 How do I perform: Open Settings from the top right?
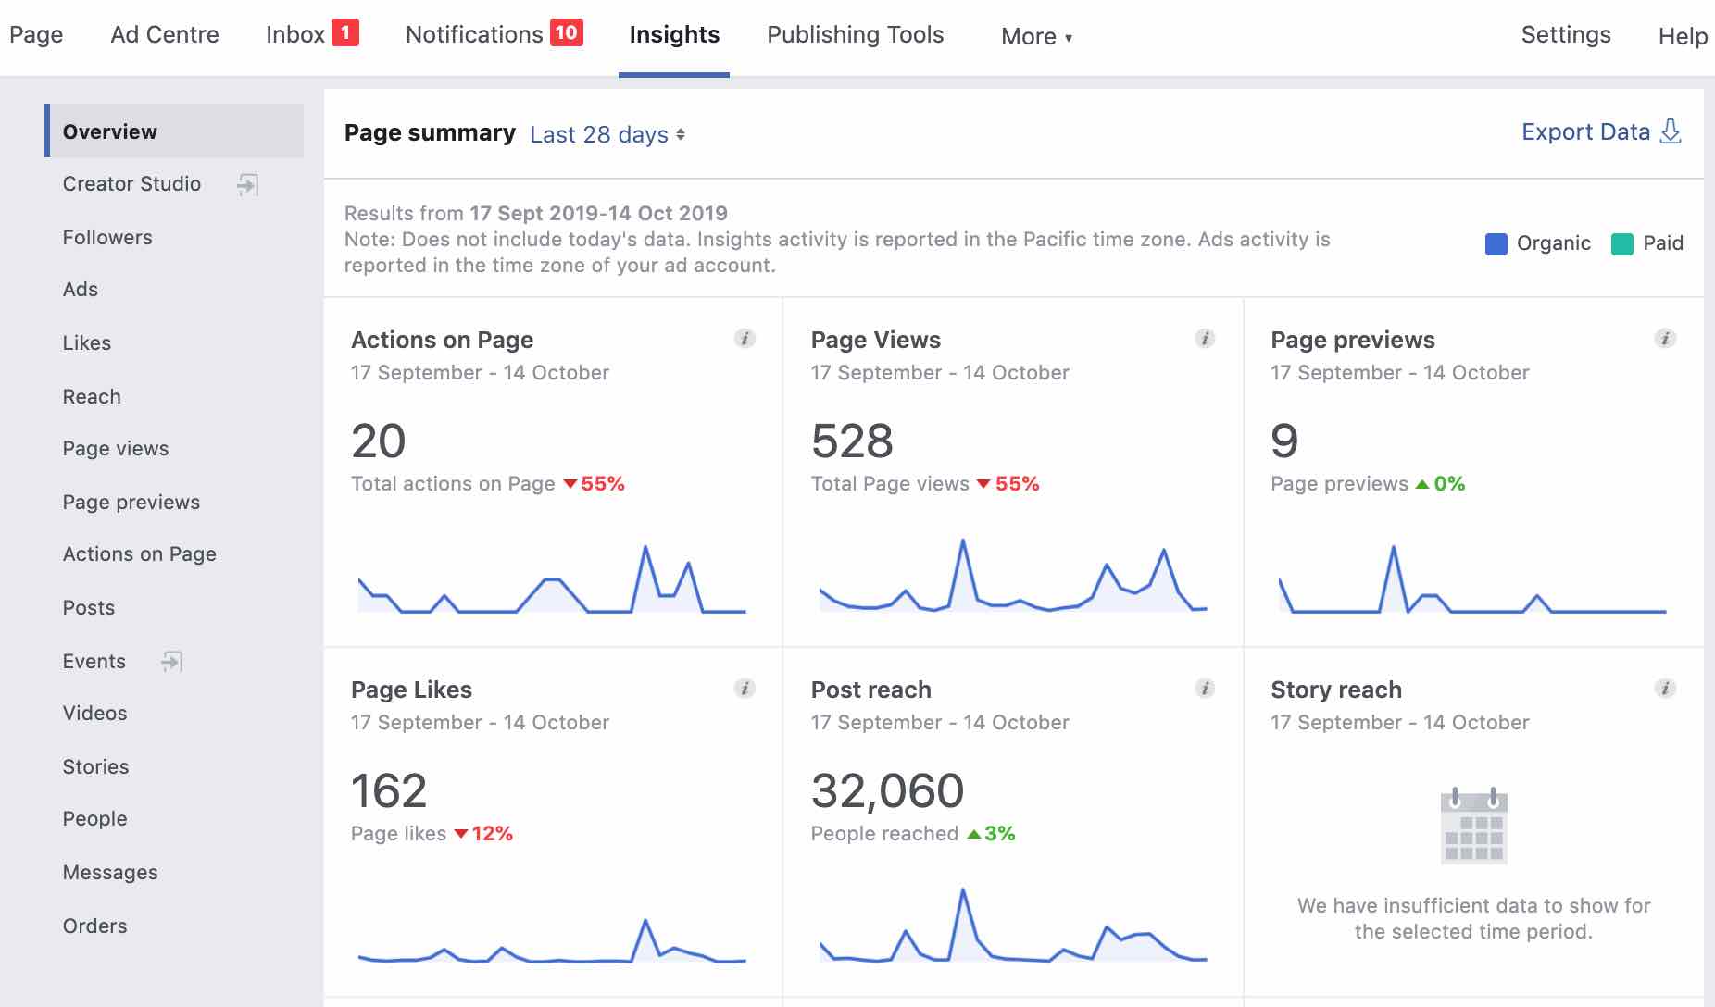[1565, 34]
